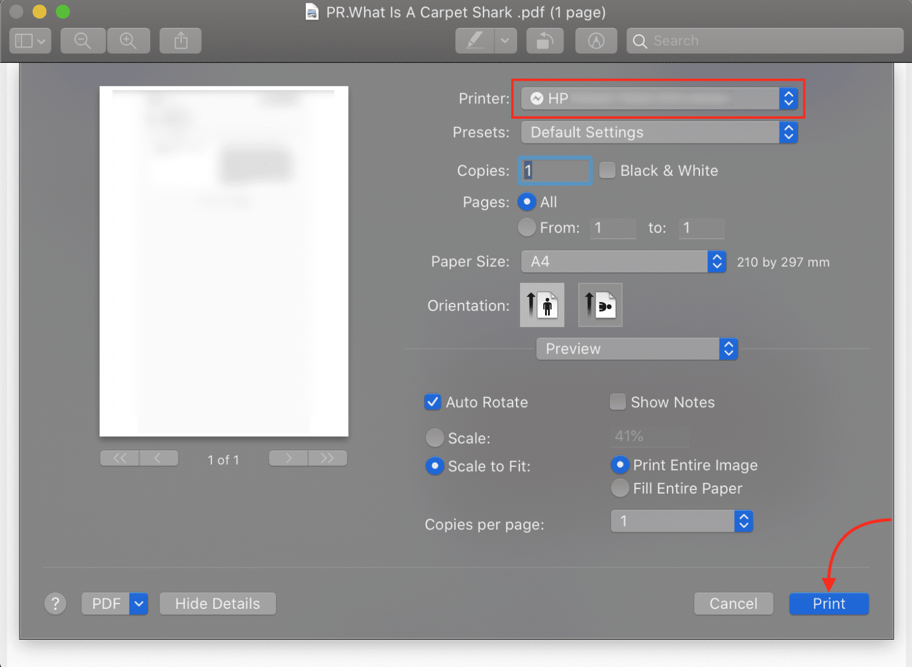Open the Share icon in the toolbar
Viewport: 912px width, 667px height.
[x=180, y=40]
